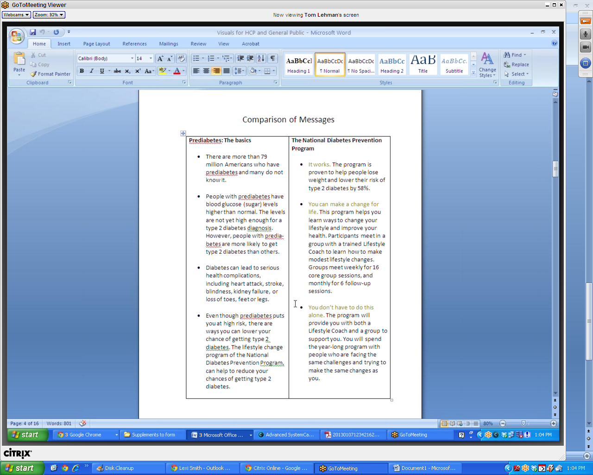Click Page: 4 of 16 in status bar

click(x=25, y=423)
